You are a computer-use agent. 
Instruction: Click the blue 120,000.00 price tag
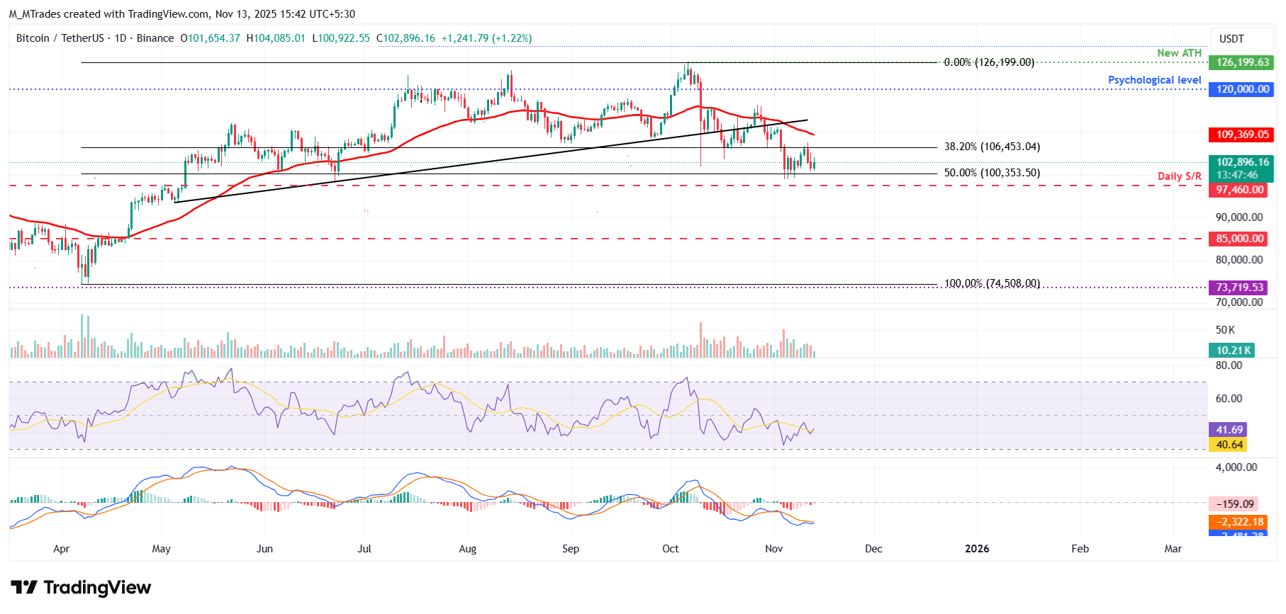1242,89
